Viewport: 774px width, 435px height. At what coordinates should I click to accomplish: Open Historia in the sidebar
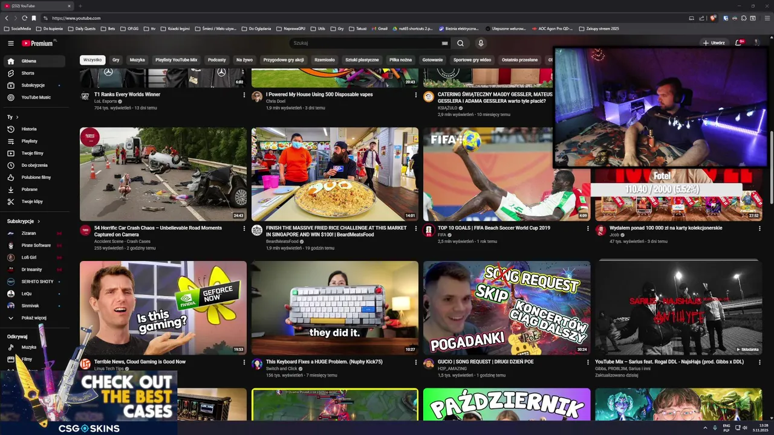coord(35,129)
